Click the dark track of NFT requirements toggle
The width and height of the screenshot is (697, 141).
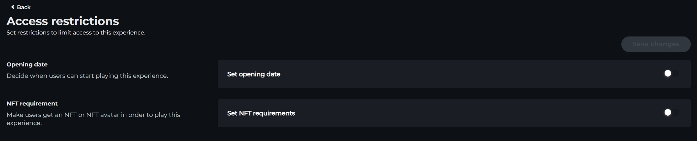[676, 113]
